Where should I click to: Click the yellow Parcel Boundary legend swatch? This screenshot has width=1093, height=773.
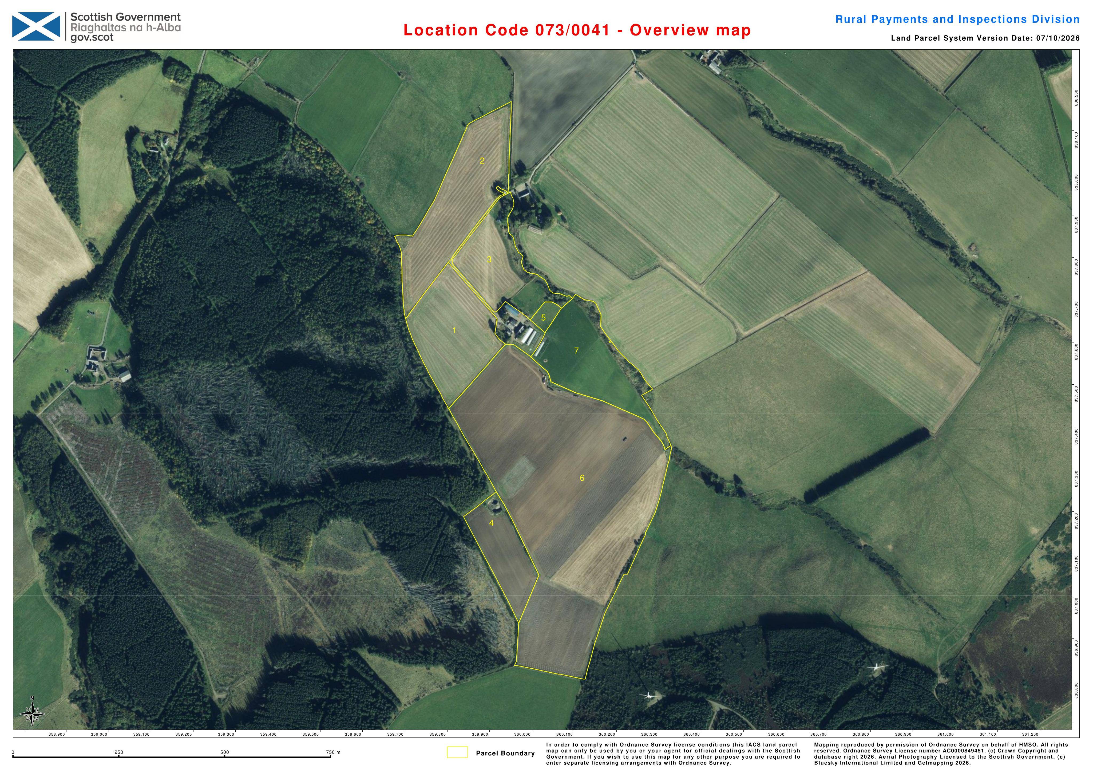pyautogui.click(x=457, y=752)
